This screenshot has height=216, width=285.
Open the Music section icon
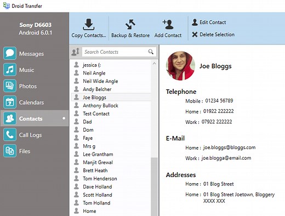click(10, 70)
